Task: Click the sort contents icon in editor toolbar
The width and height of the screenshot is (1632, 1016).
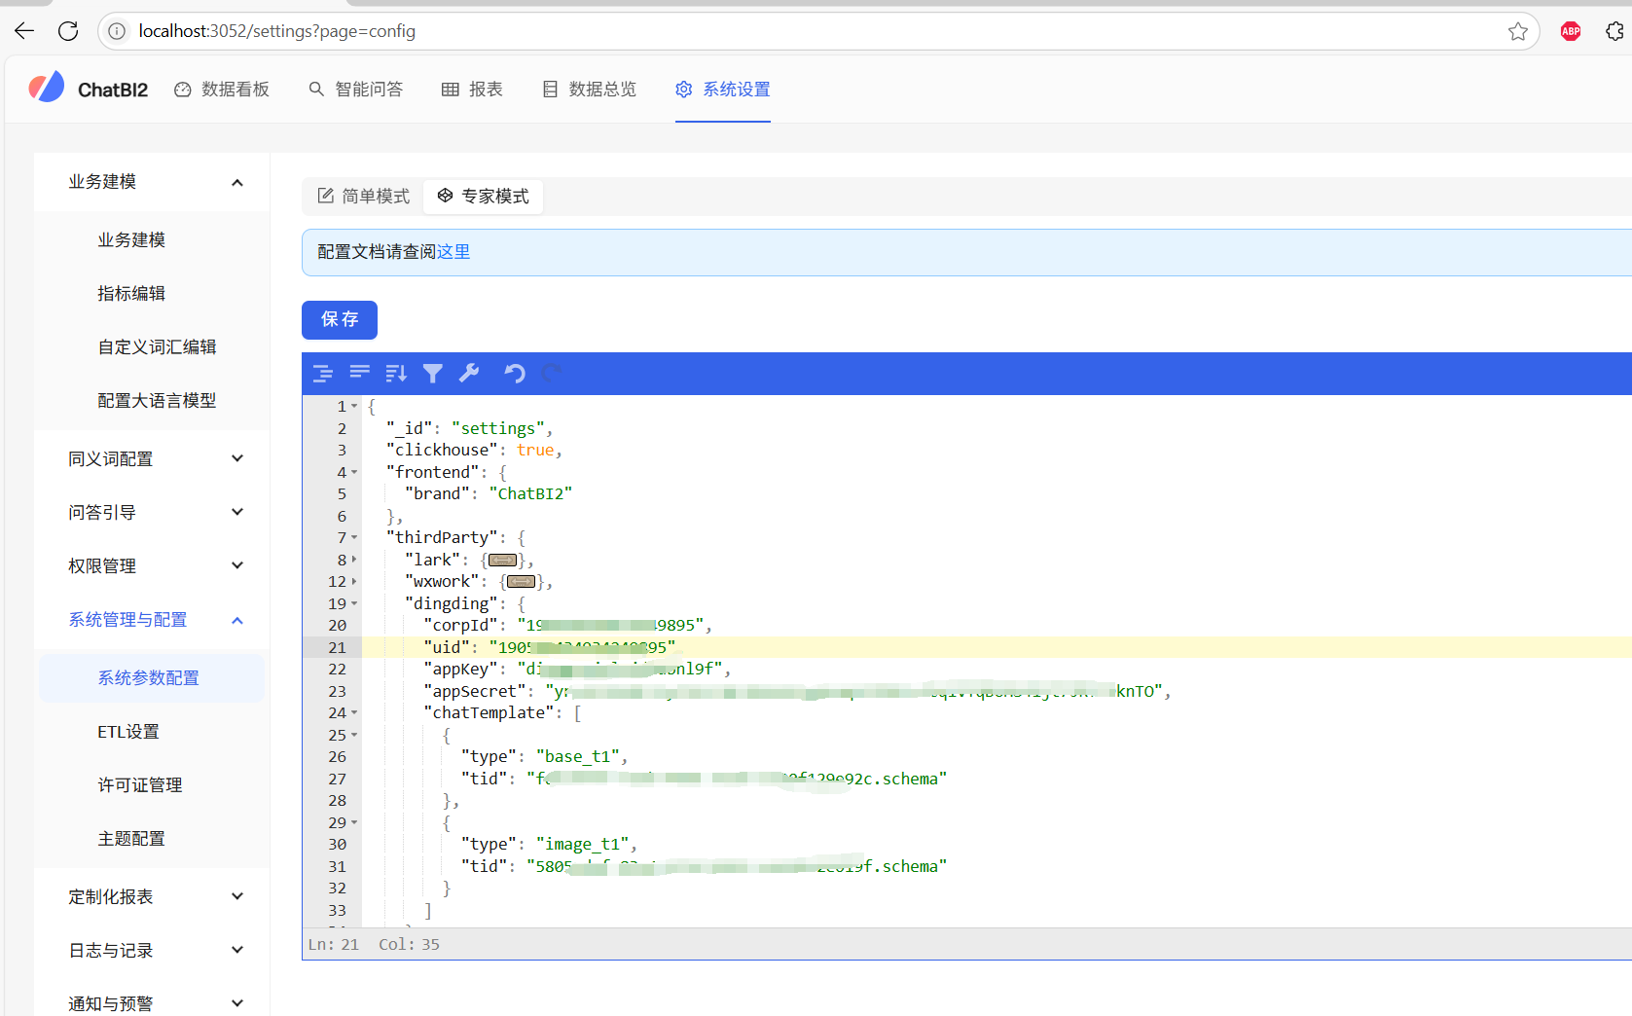Action: pyautogui.click(x=396, y=374)
